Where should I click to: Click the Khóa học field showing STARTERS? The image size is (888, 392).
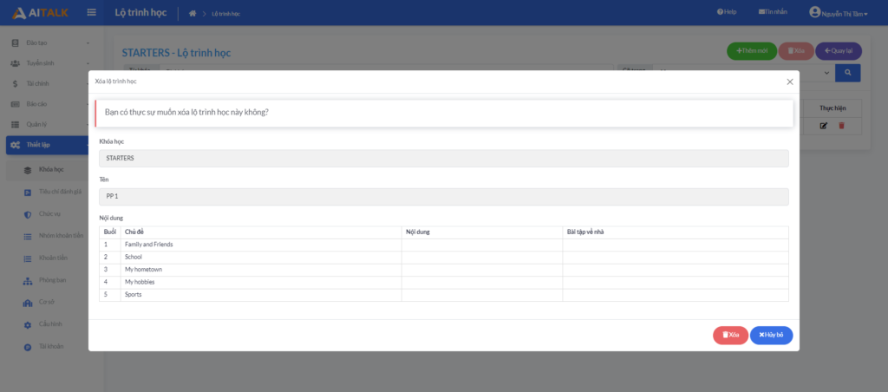(x=443, y=158)
